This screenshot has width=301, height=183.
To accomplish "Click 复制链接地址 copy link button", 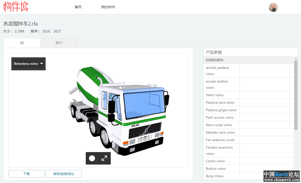I will pos(63,174).
